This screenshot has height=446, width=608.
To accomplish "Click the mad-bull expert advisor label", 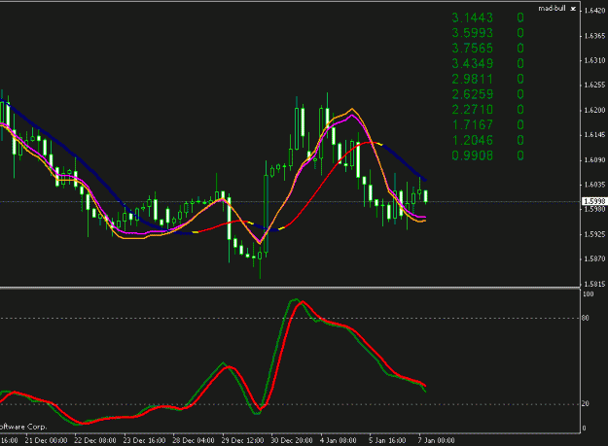I will pos(553,8).
